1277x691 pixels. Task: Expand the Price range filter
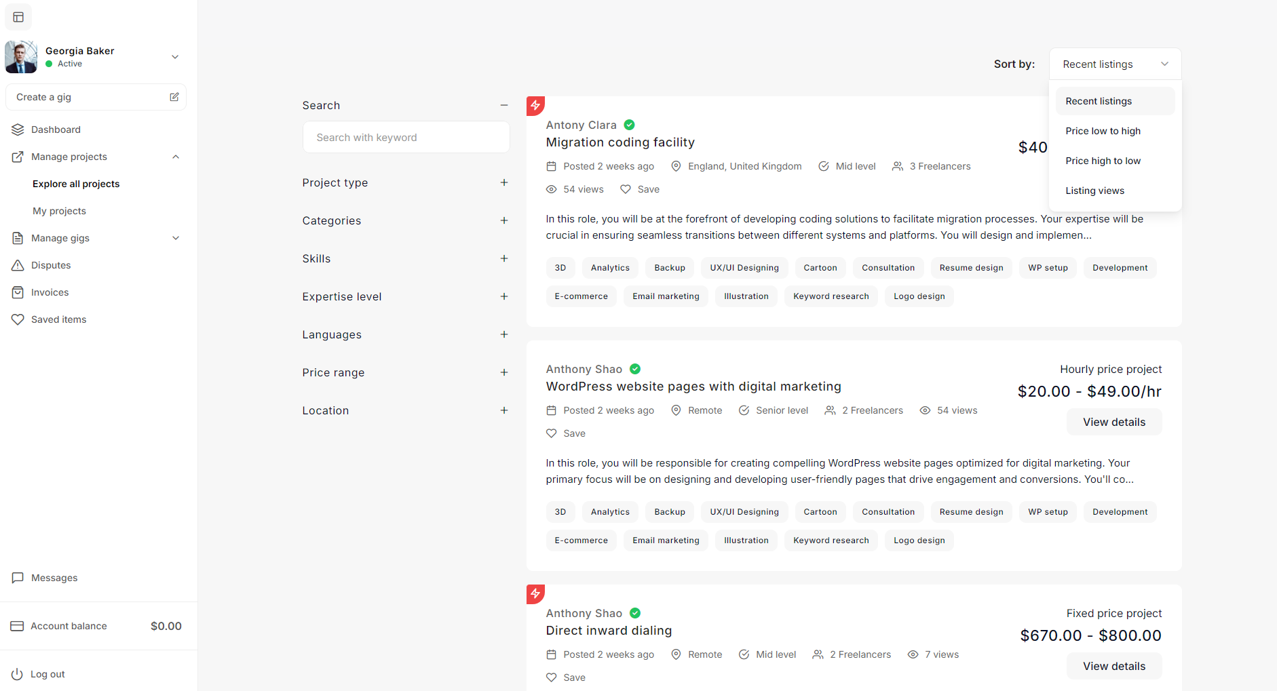[x=504, y=372]
